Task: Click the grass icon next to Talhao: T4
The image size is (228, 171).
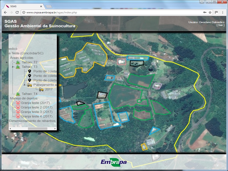Action: (18, 94)
